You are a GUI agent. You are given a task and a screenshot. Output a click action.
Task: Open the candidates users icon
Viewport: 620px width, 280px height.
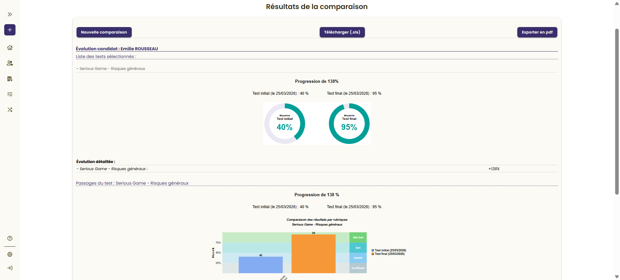point(10,63)
